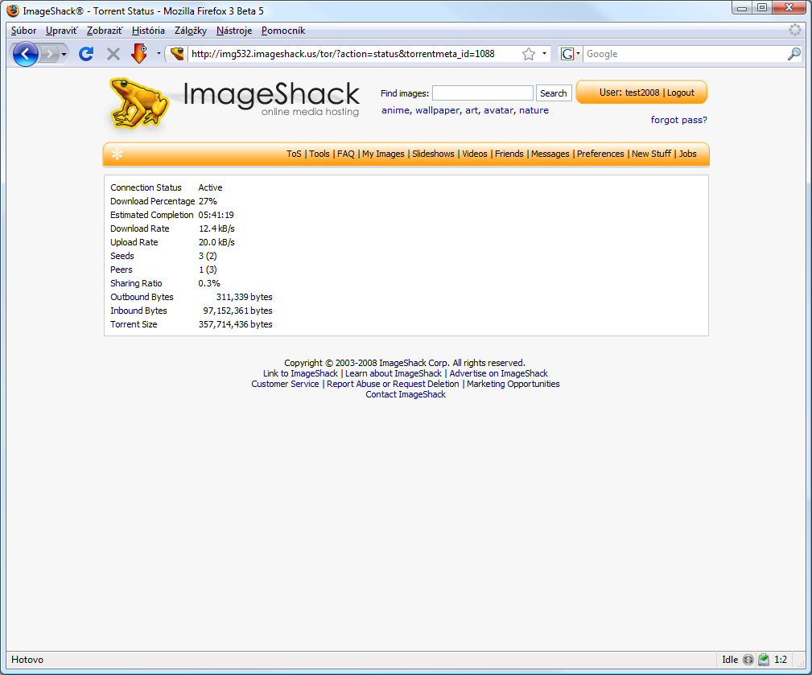Bookmark this page with the star icon

(x=528, y=54)
